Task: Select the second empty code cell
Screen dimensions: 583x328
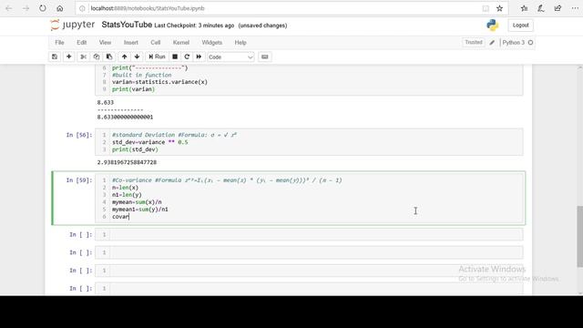Action: click(310, 252)
